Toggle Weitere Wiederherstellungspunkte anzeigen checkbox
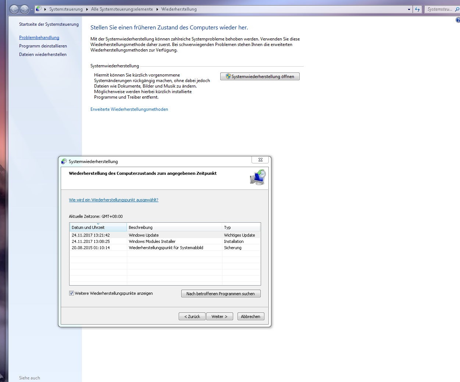Viewport: 460px width, 382px height. tap(71, 293)
